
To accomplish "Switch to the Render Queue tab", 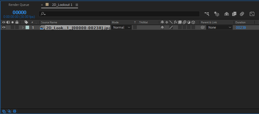I will (x=19, y=5).
